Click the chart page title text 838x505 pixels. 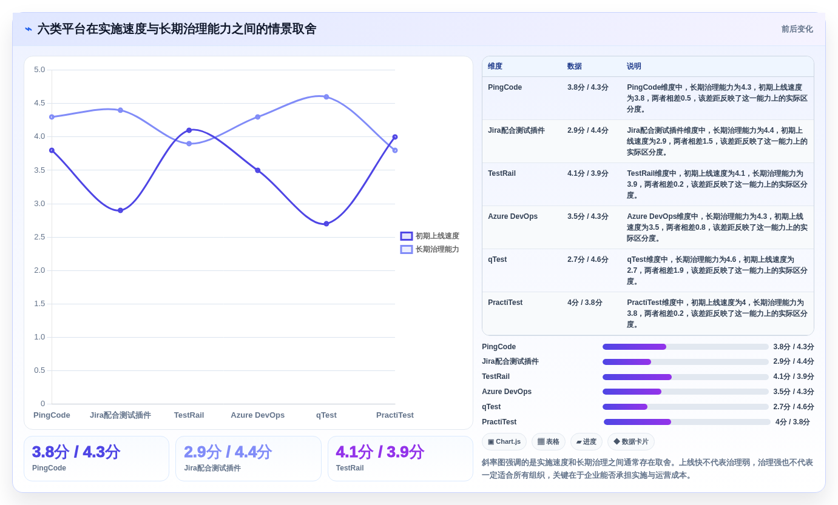(177, 29)
